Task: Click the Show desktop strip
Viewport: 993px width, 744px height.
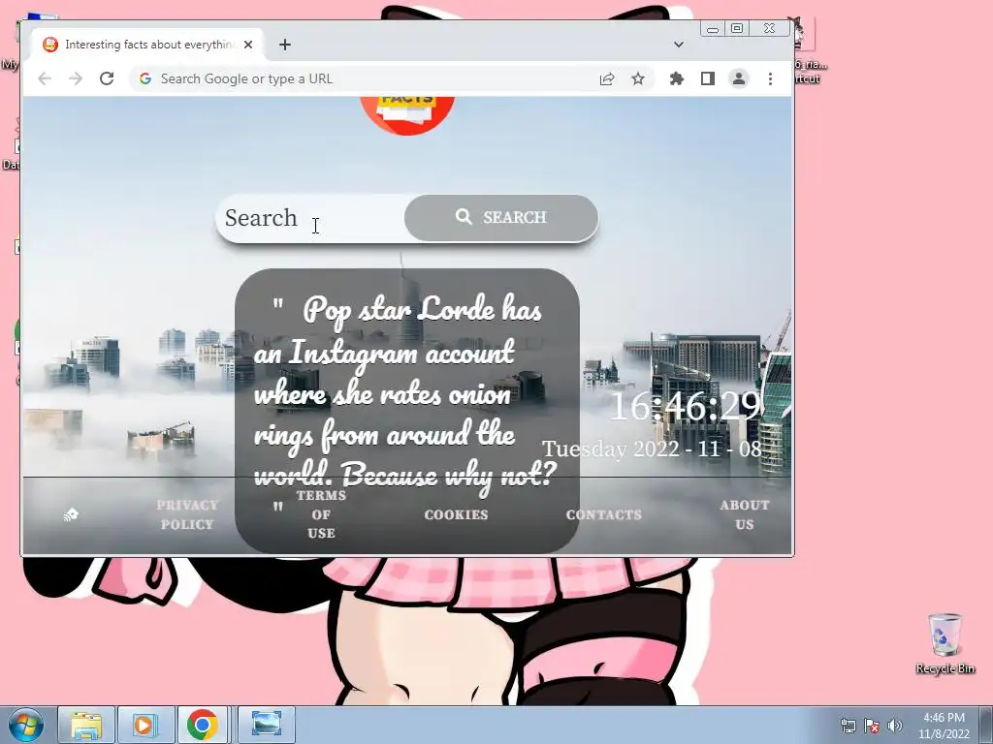Action: 986,725
